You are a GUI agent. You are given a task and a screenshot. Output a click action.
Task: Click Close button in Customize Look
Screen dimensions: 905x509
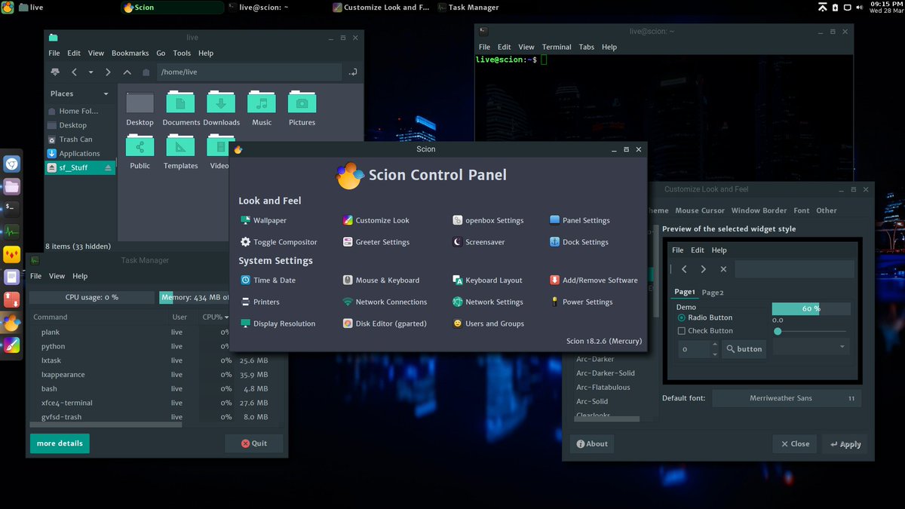click(795, 444)
